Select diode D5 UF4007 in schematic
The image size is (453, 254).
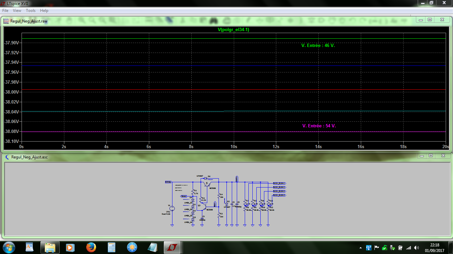click(x=227, y=204)
